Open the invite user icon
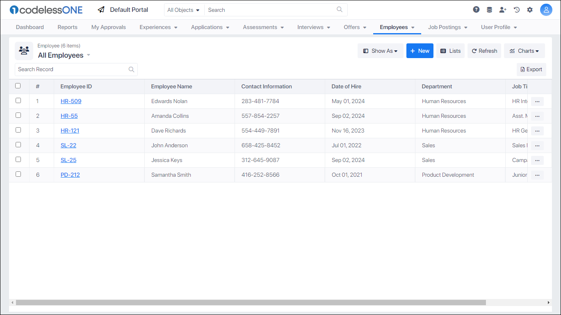Screen dimensions: 561x315 (x=503, y=9)
